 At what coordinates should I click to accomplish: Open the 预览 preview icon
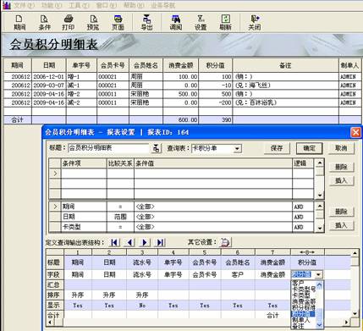tap(93, 23)
